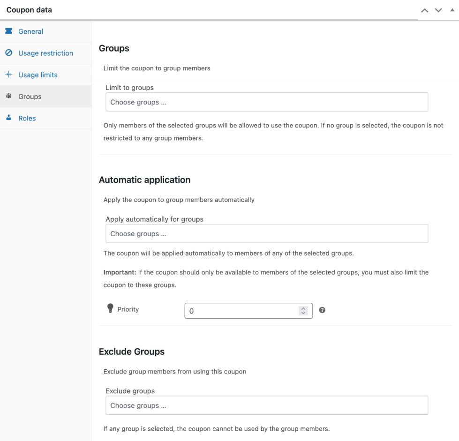The height and width of the screenshot is (441, 459).
Task: Click the Priority help question mark icon
Action: [322, 310]
